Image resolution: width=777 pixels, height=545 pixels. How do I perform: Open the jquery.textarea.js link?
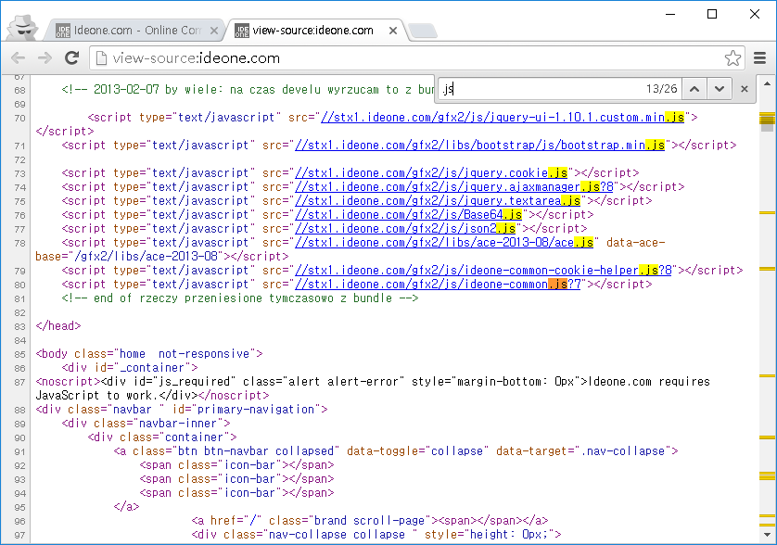tap(438, 200)
